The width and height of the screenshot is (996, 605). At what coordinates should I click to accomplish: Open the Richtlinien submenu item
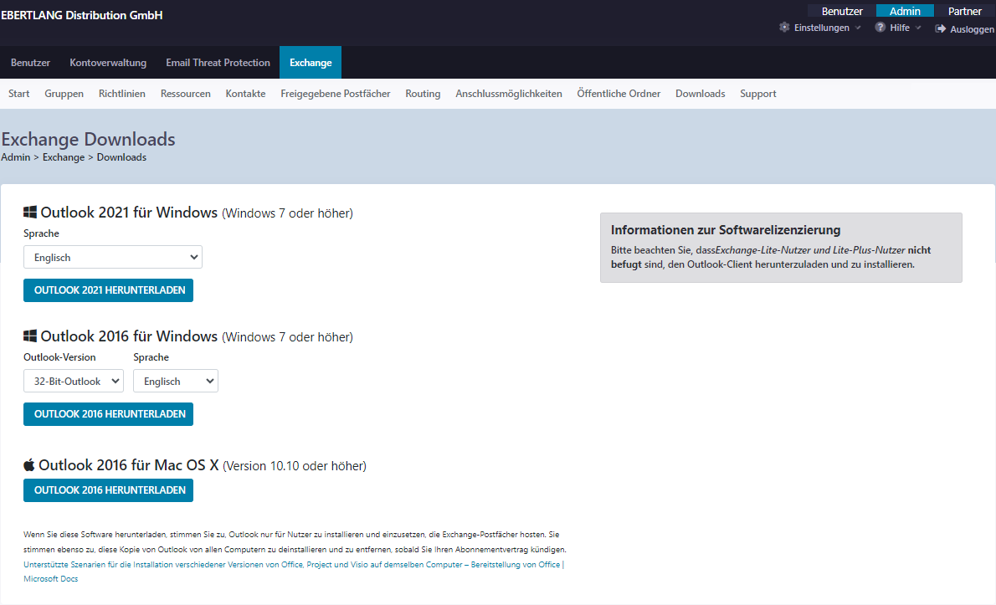tap(122, 94)
